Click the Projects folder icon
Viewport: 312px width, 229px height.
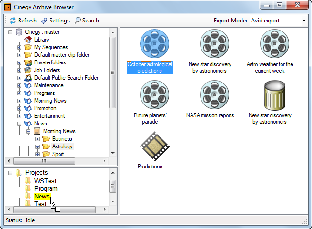tap(19, 173)
